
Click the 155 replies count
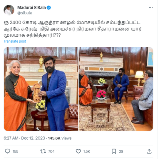(x=15, y=151)
